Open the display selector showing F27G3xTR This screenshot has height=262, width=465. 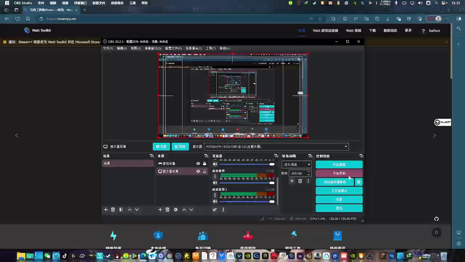tap(276, 147)
